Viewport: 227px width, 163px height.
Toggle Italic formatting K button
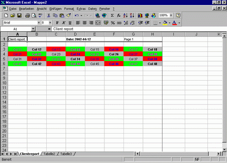tap(64, 23)
